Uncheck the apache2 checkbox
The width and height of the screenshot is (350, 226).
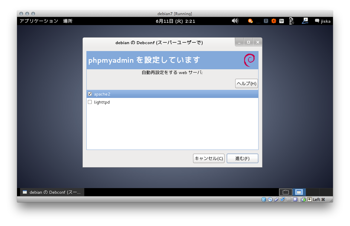tap(90, 94)
